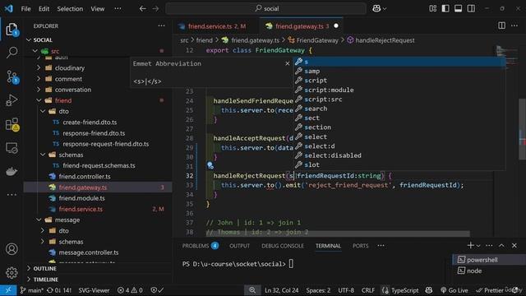Go forward in navigation history
Screen dimensions: 526x296
155,8
